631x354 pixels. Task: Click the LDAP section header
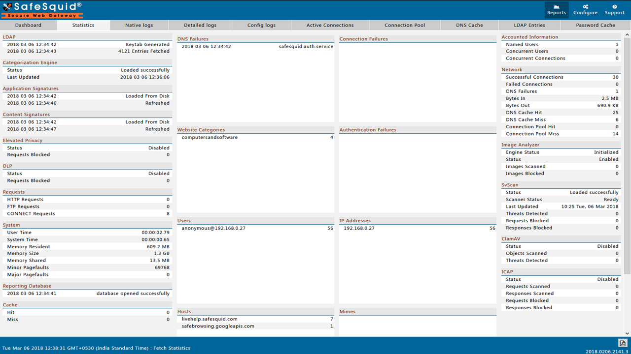[87, 37]
